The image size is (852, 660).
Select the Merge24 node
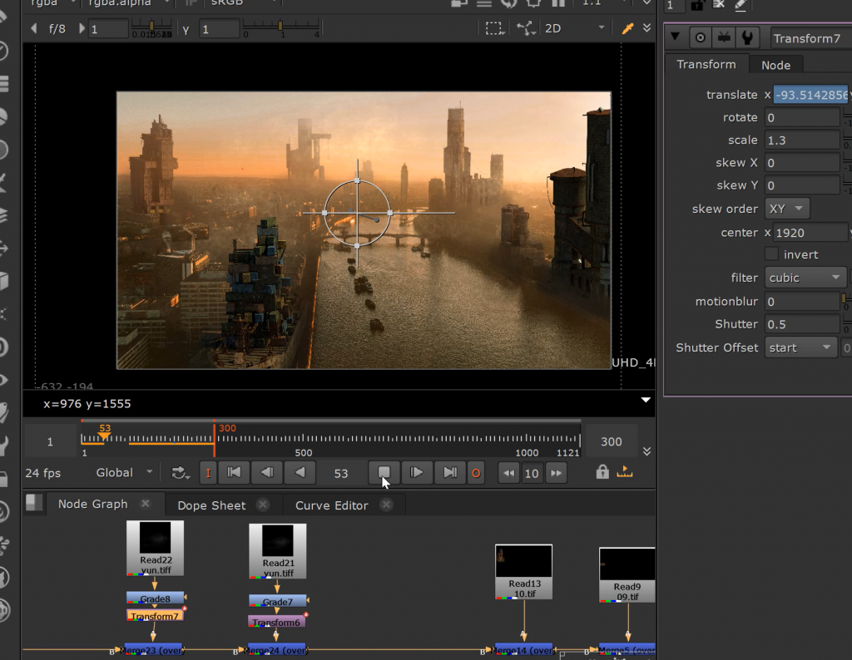[275, 650]
